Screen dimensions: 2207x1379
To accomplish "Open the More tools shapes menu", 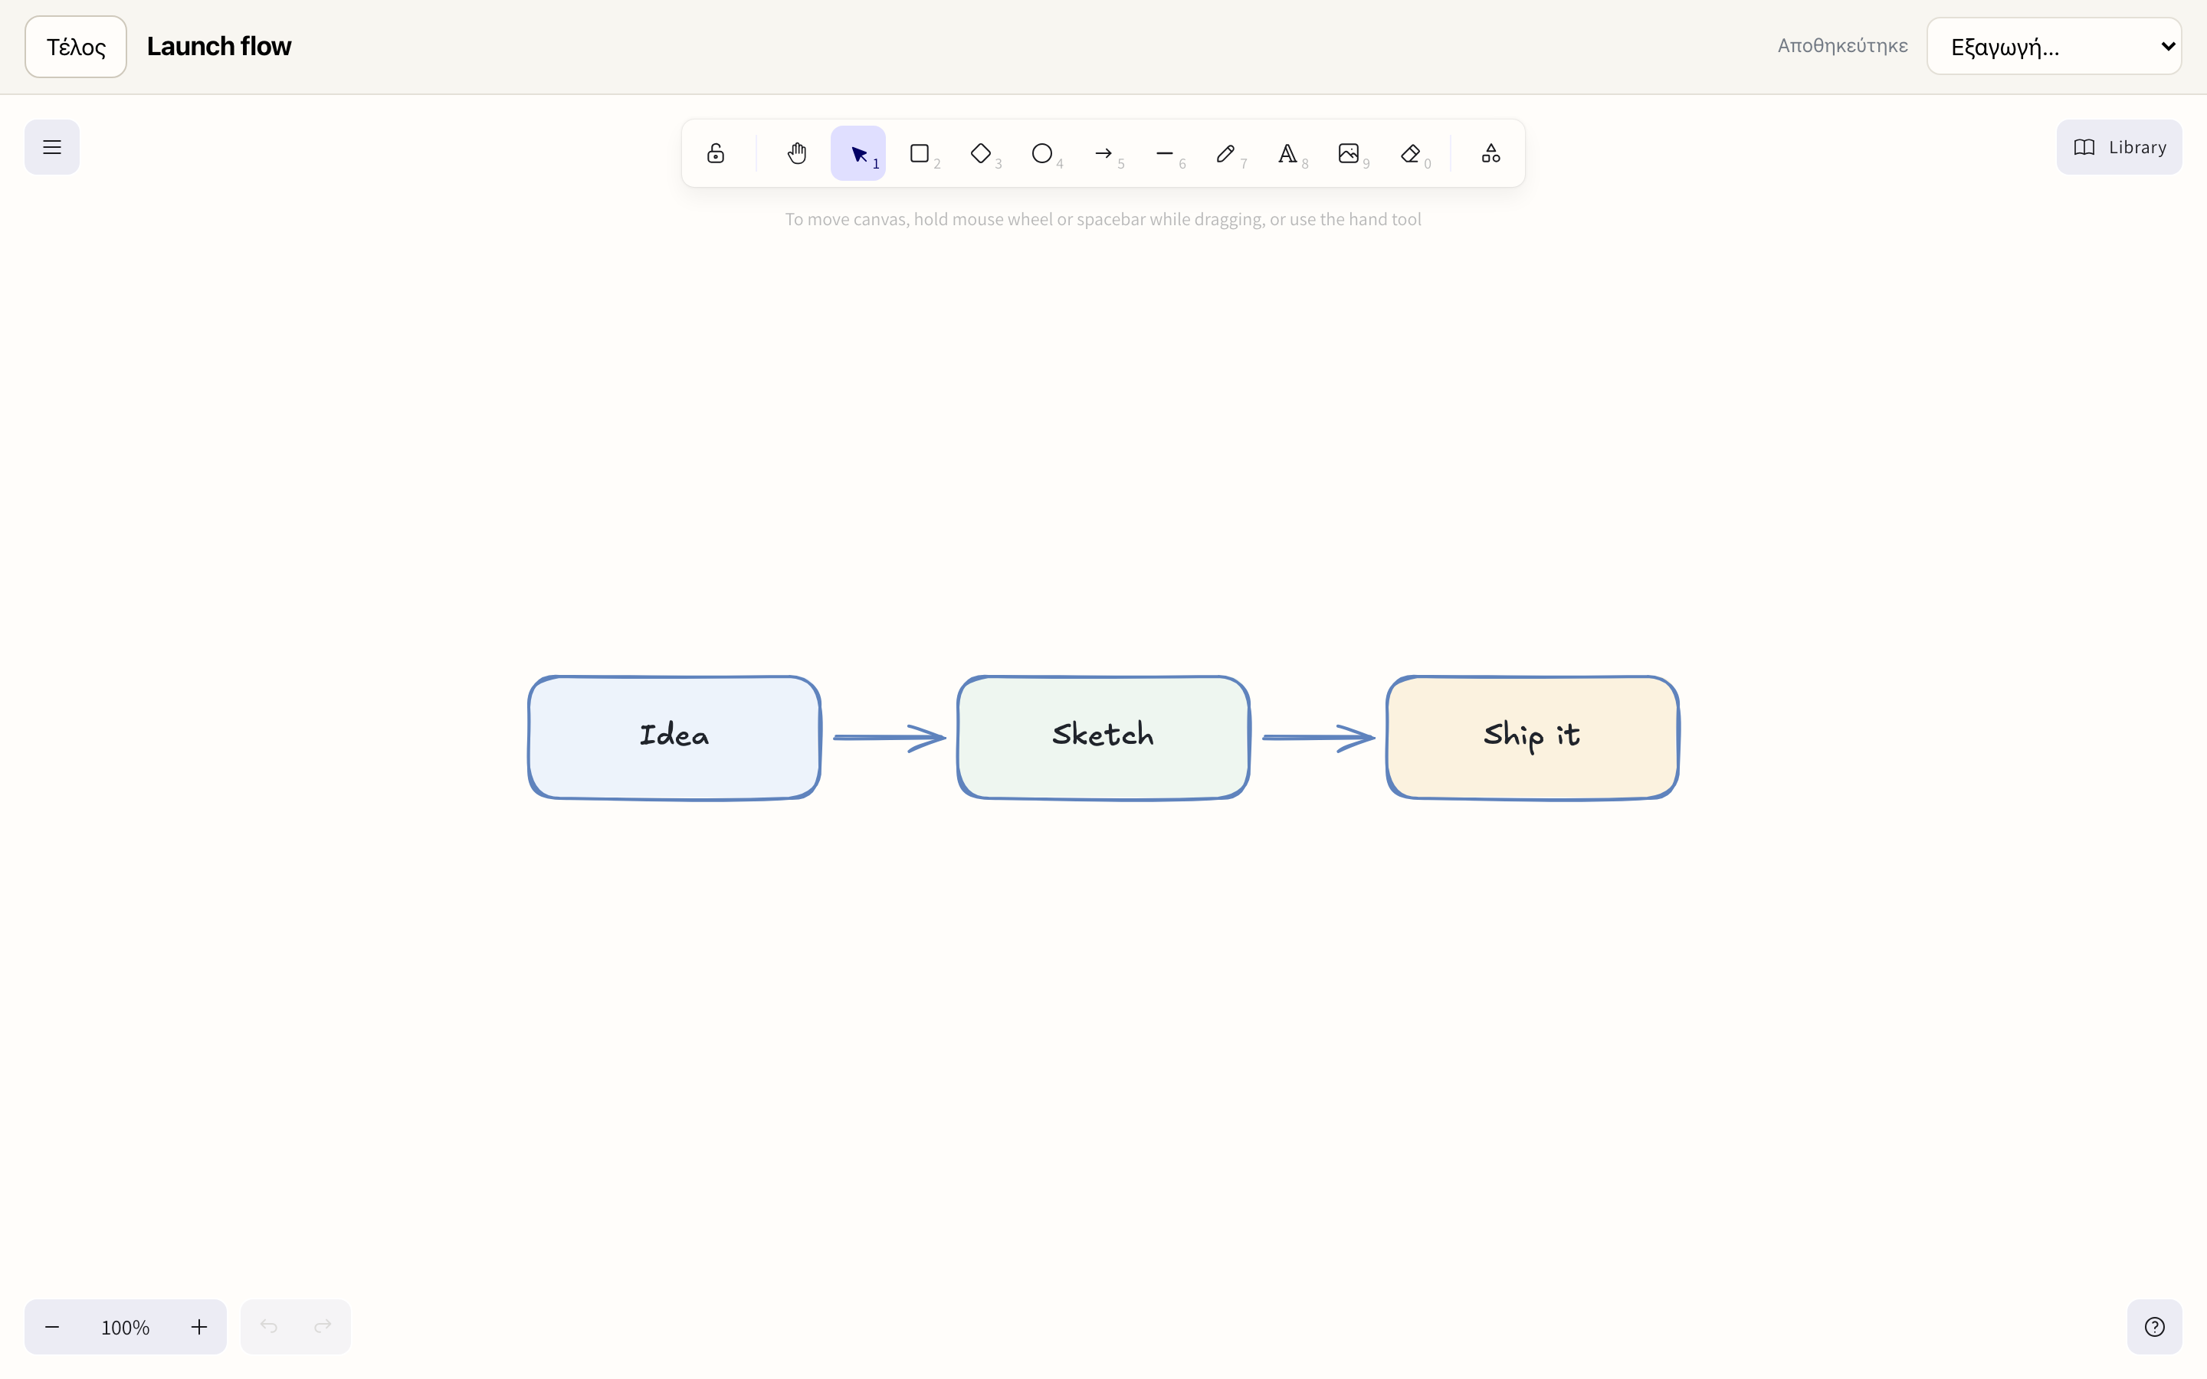I will coord(1491,153).
